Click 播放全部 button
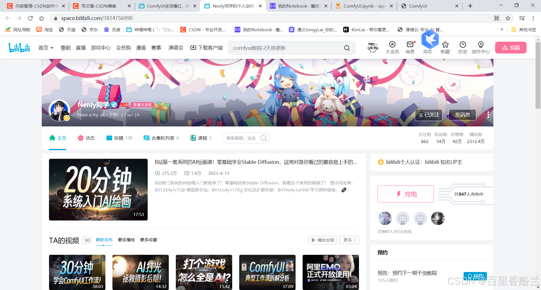541x290 pixels. coord(323,240)
